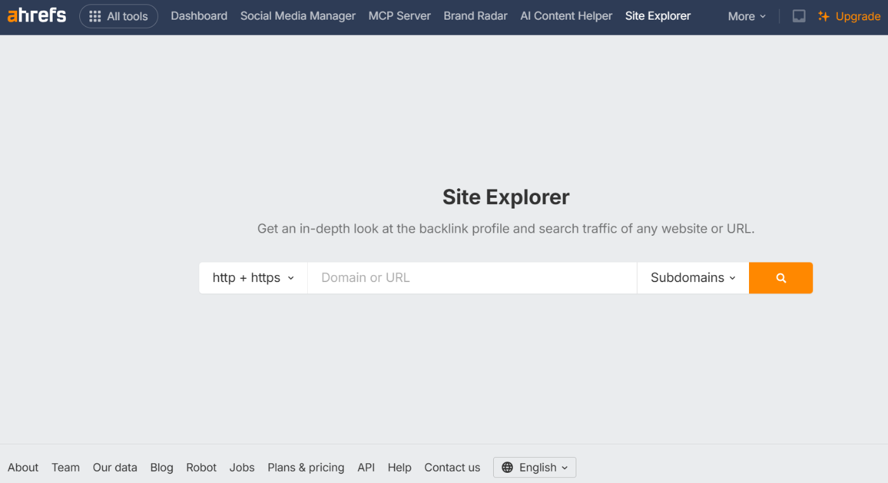Navigate to Dashboard

coord(199,16)
